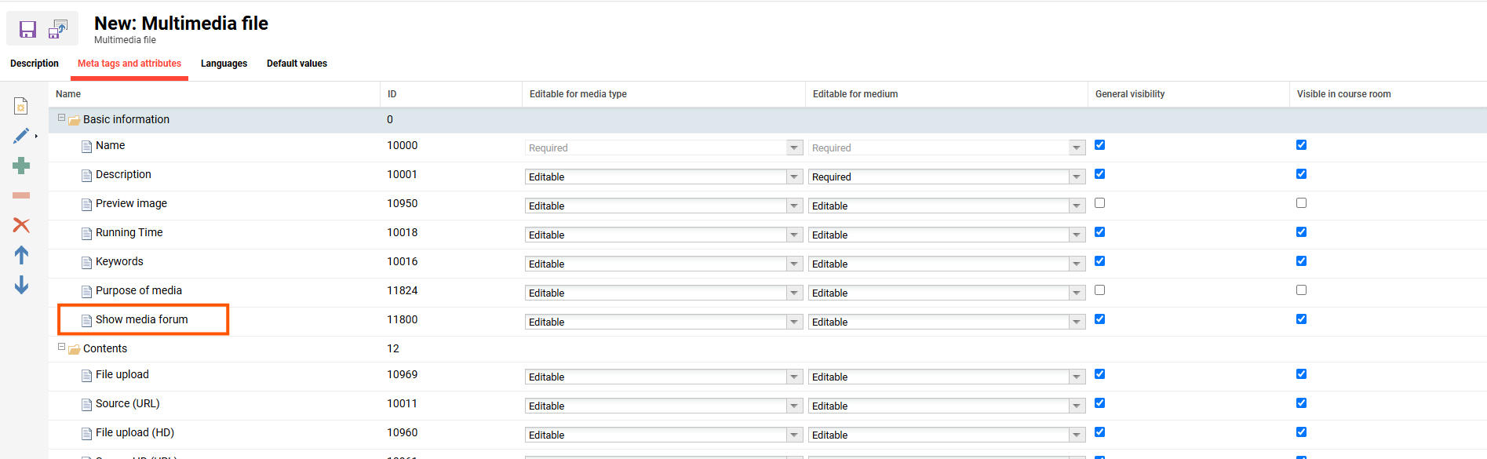Click the minus remove icon in sidebar
Viewport: 1487px width, 459px height.
(x=21, y=195)
